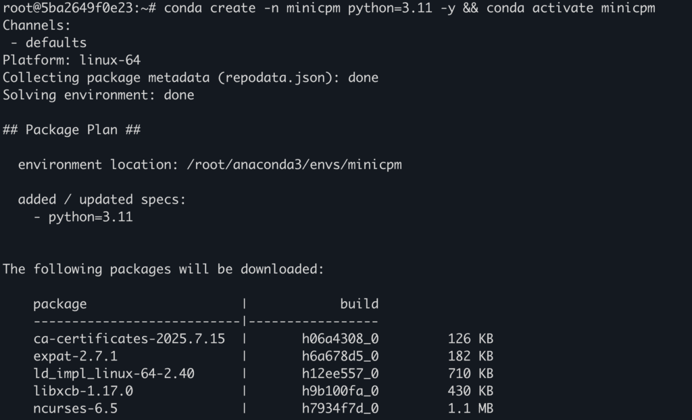Click the 'build' column header
Screen dimensions: 692x420
[360, 304]
